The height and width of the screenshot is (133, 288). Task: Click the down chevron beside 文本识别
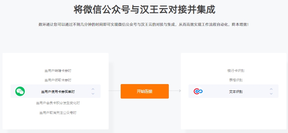point(271,93)
